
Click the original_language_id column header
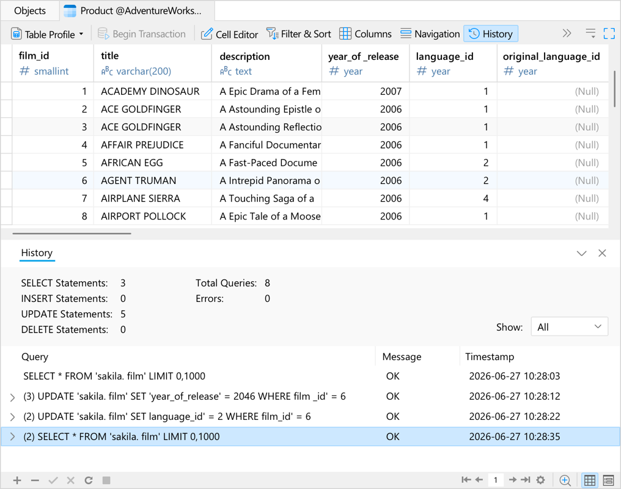[553, 64]
